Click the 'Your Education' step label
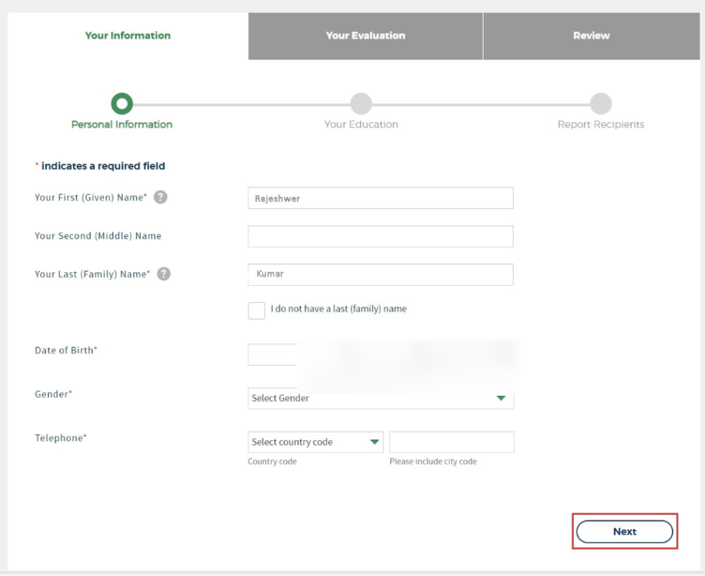This screenshot has width=705, height=576. (361, 124)
